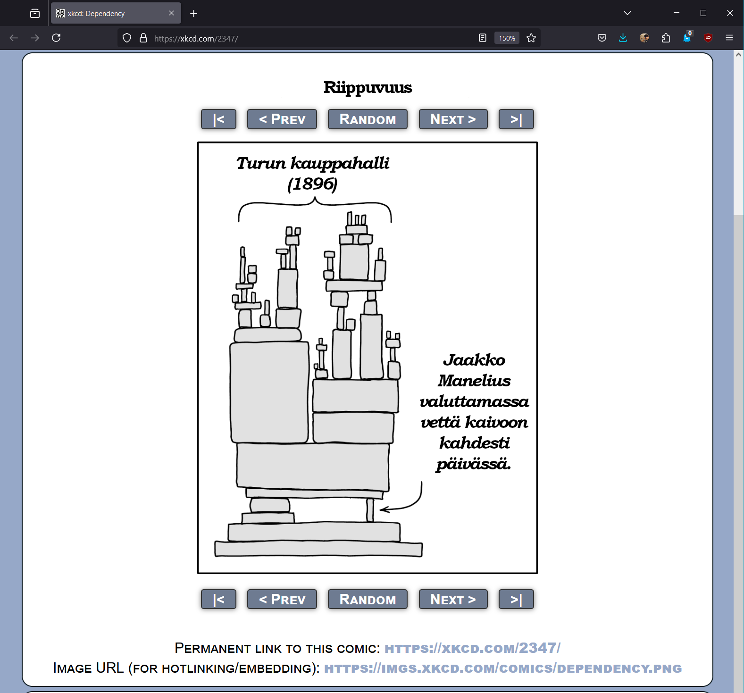Minimize the Firefox window
744x693 pixels.
677,13
